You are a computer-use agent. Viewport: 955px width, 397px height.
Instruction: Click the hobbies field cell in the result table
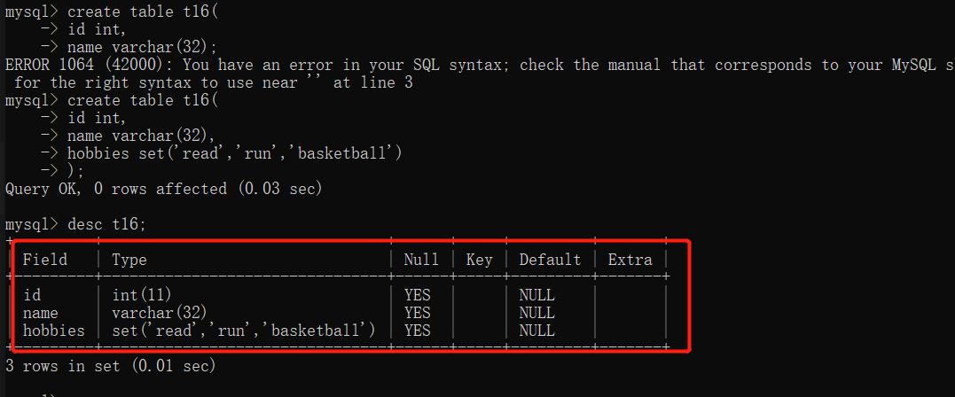54,331
